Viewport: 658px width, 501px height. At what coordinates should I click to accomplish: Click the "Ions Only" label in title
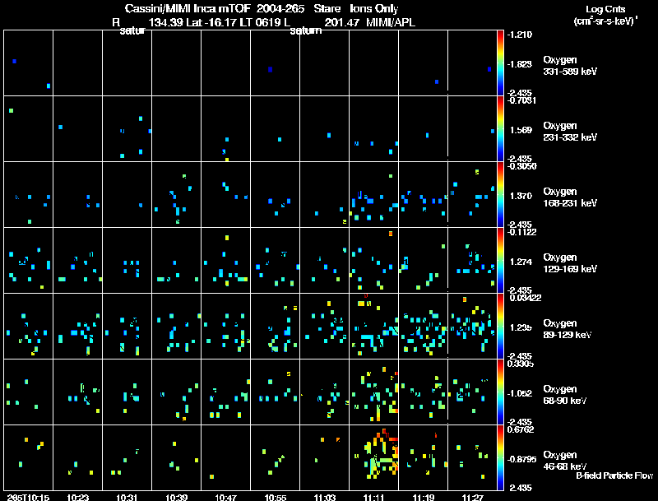[374, 8]
